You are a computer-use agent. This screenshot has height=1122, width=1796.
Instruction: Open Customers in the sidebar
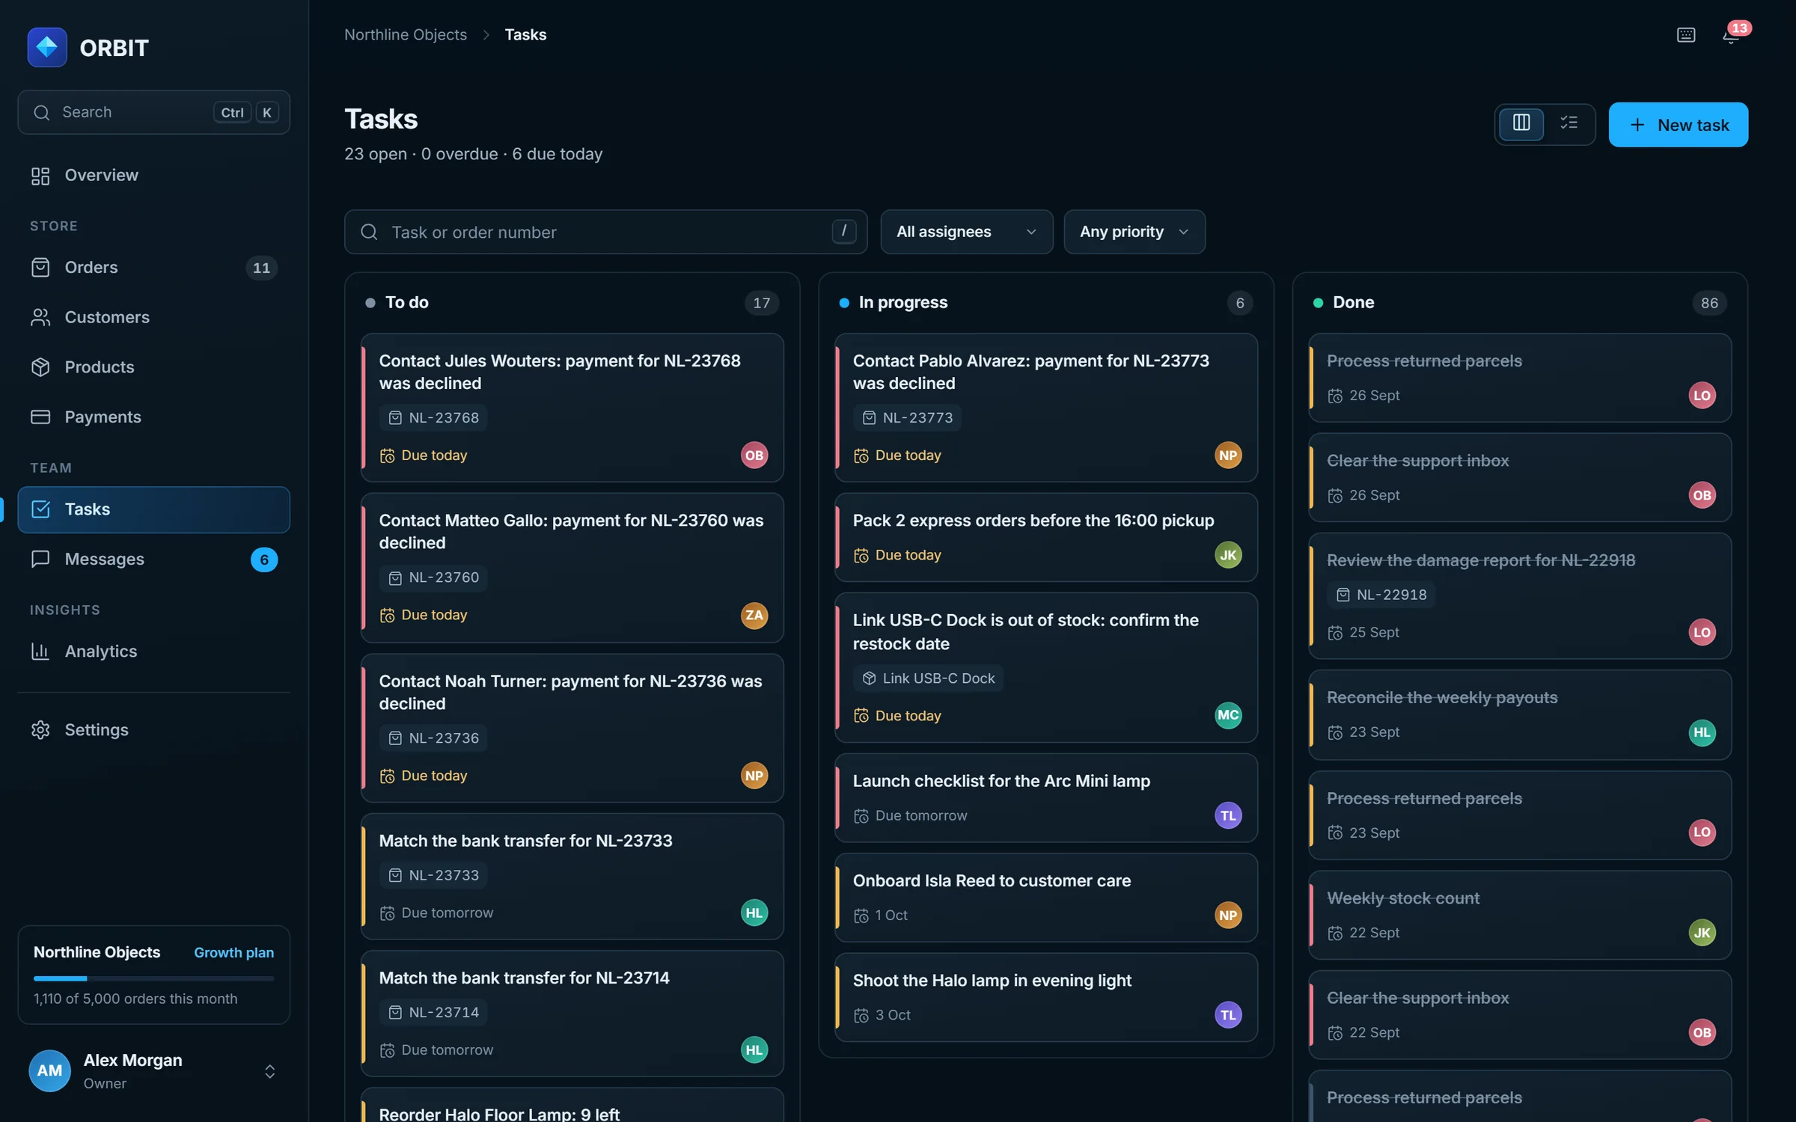153,317
